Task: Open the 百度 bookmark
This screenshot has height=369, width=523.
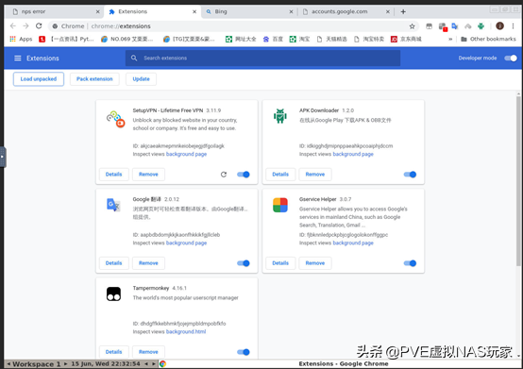Action: 273,39
